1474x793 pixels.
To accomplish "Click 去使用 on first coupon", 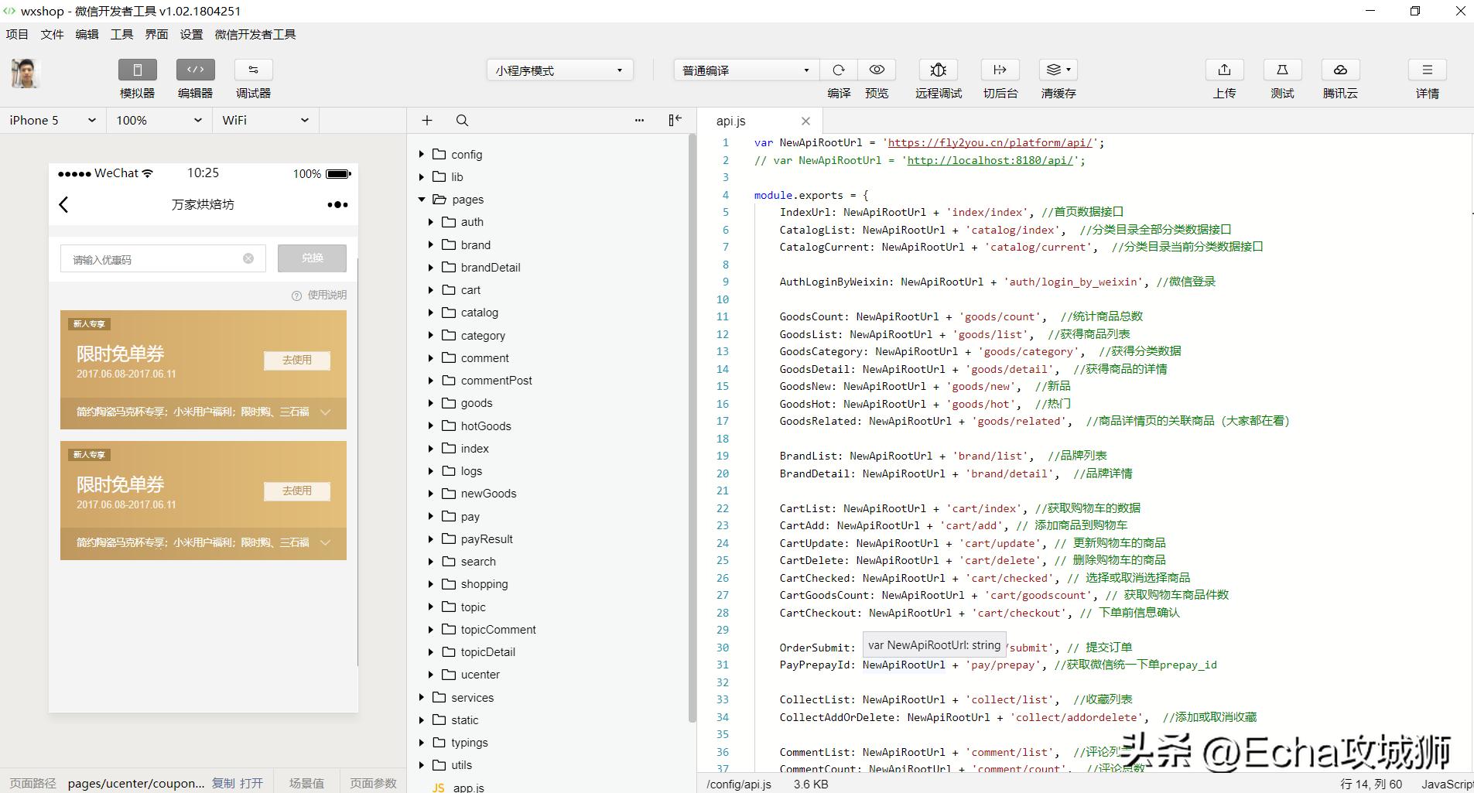I will point(297,361).
